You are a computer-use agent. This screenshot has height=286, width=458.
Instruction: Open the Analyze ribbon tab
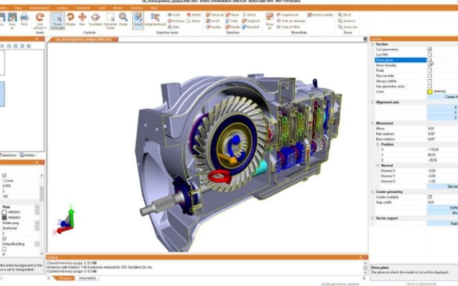[x=62, y=8]
